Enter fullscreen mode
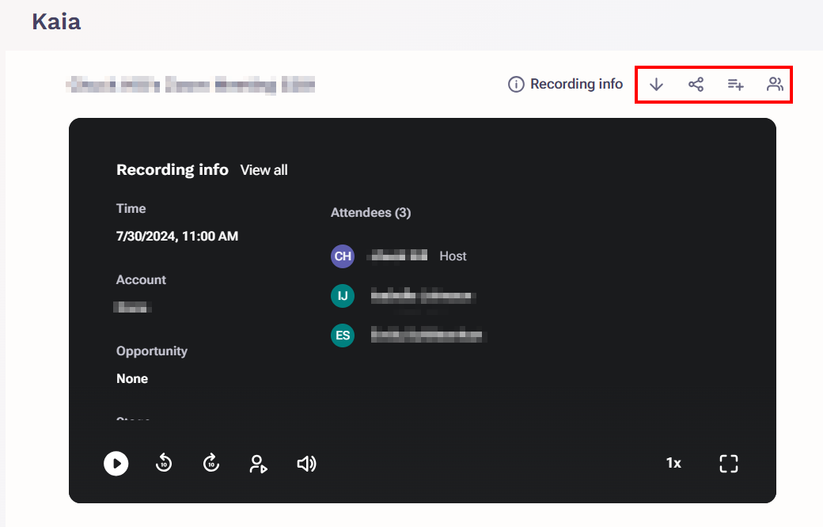Viewport: 823px width, 527px height. (729, 464)
